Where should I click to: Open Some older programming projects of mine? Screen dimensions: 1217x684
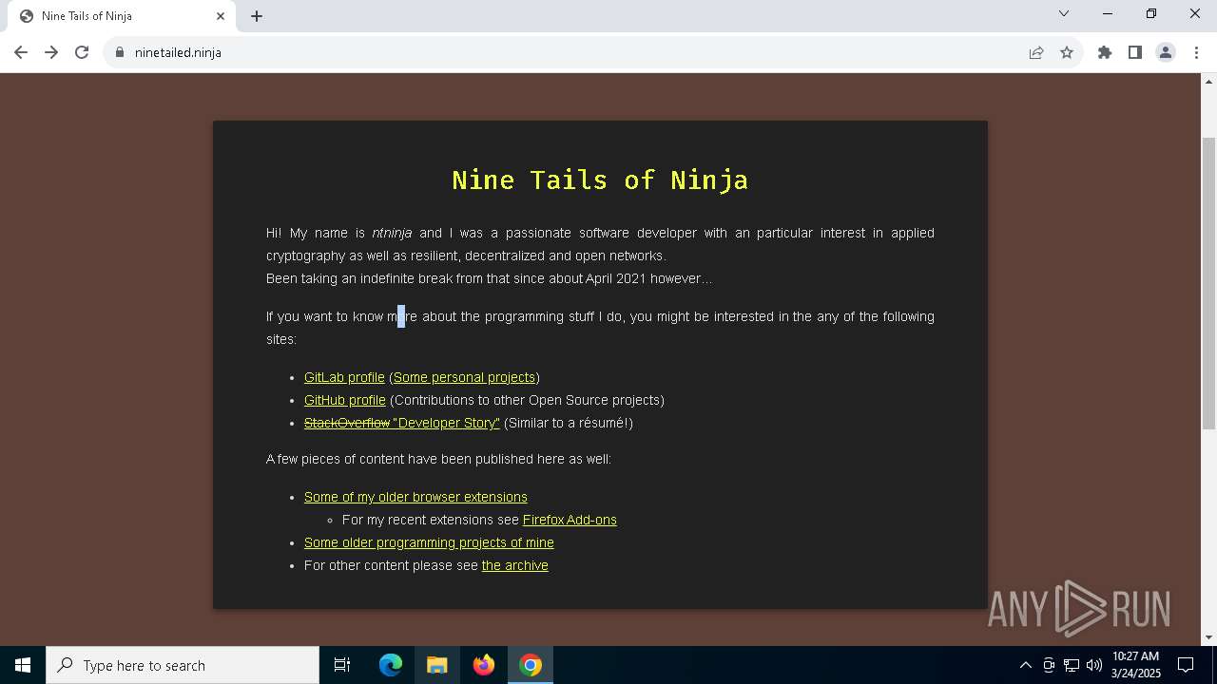click(429, 542)
